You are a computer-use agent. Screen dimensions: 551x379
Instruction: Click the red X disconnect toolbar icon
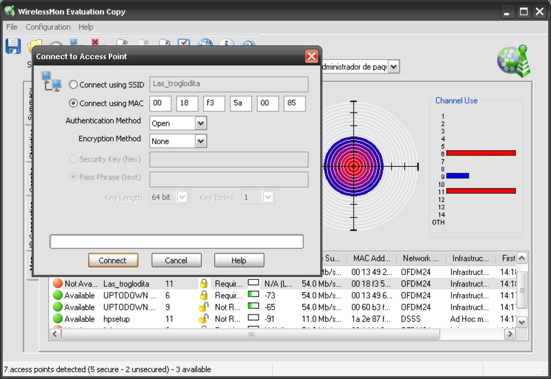point(95,42)
